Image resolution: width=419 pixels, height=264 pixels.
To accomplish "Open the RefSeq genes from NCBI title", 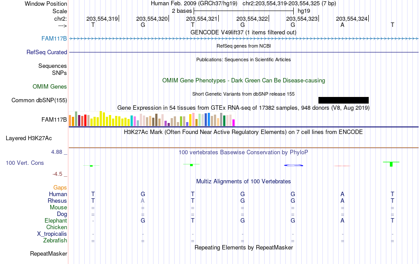I will [243, 46].
